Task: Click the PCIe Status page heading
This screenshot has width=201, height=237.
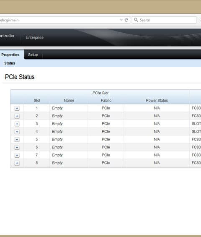Action: coord(20,77)
